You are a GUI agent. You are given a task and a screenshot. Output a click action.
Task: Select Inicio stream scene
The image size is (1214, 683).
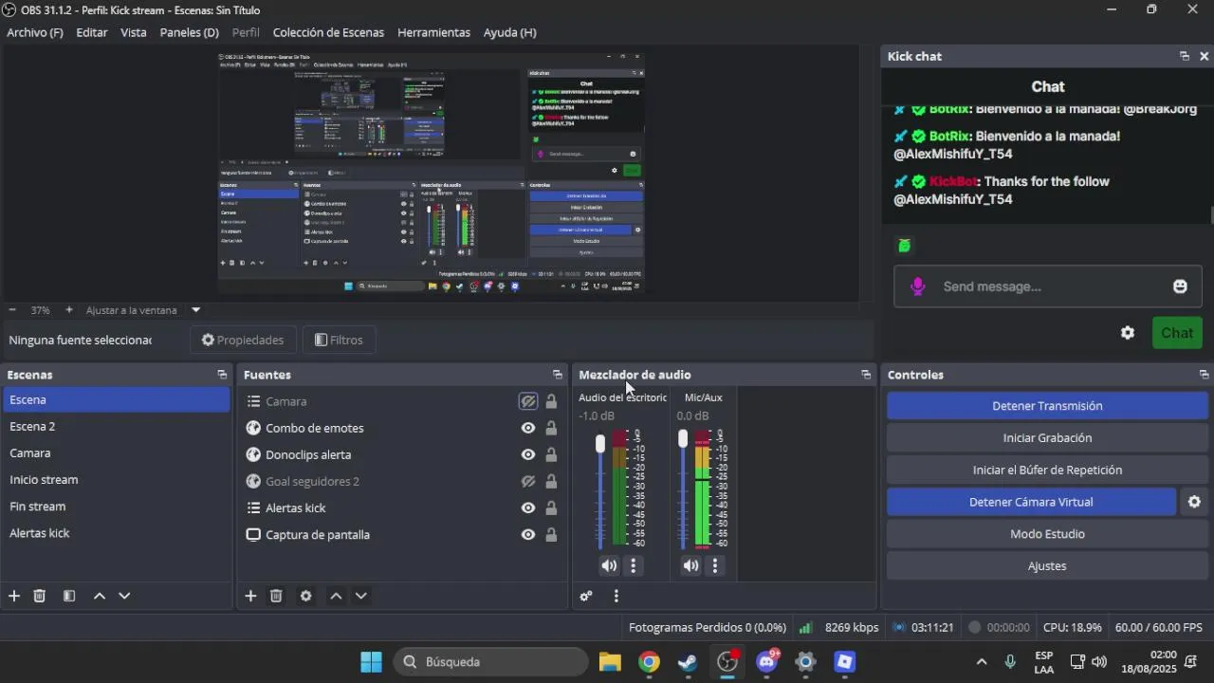116,480
